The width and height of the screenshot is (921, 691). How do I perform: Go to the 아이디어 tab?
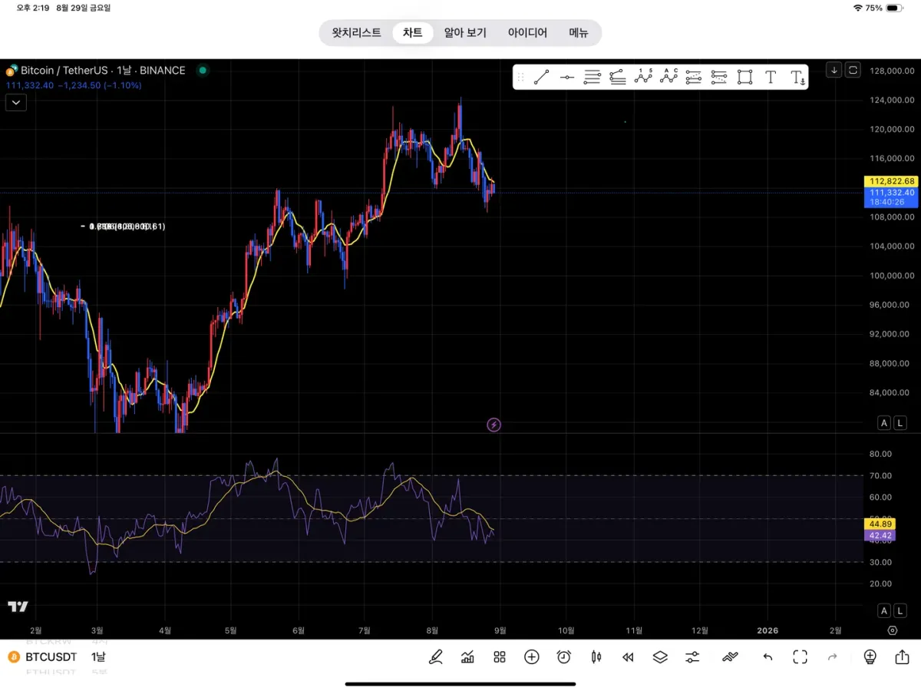coord(527,33)
